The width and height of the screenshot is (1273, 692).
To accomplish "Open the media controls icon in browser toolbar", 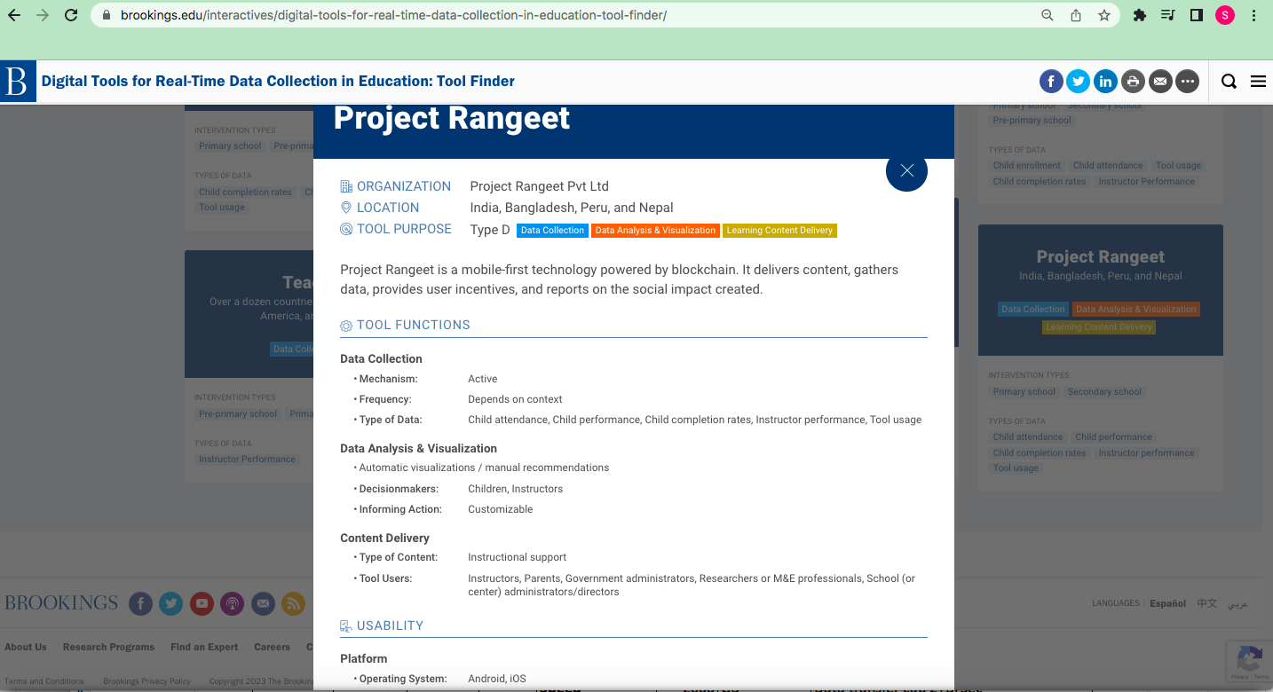I will click(1168, 15).
